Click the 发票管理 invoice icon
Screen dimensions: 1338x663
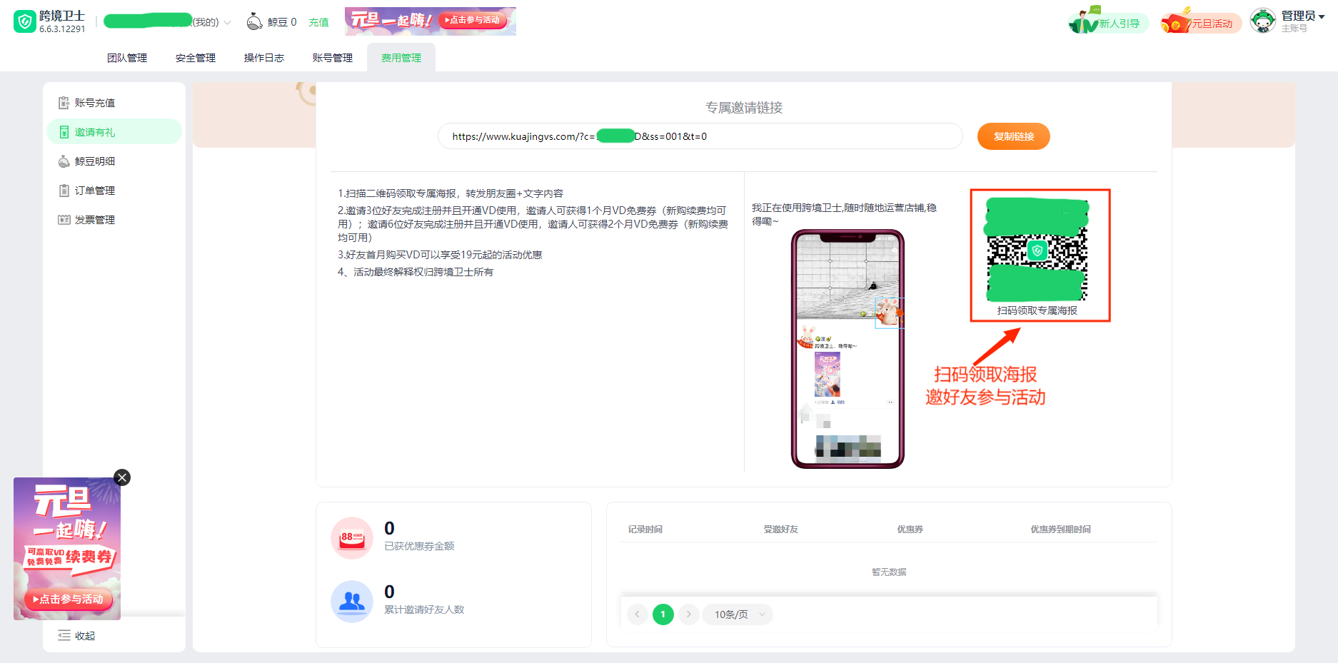pyautogui.click(x=64, y=220)
